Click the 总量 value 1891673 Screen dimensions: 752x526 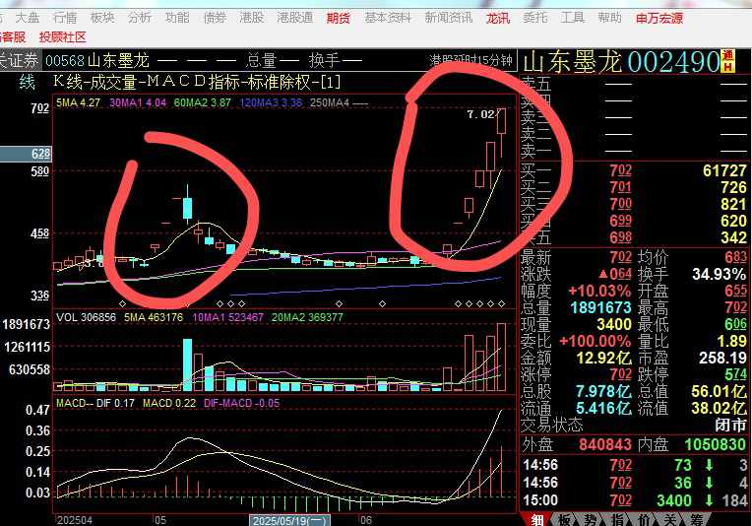601,307
